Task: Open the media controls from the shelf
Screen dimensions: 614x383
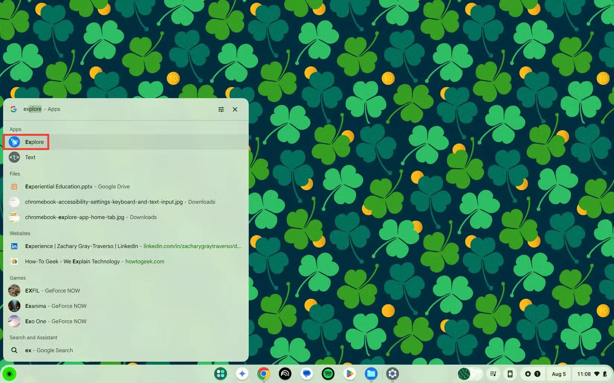Action: [x=493, y=374]
